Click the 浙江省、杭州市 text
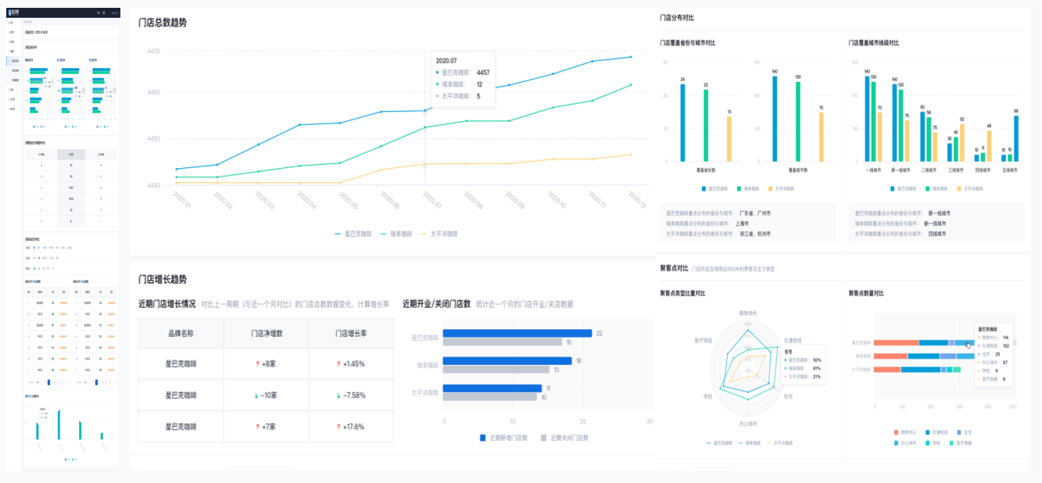 [754, 234]
